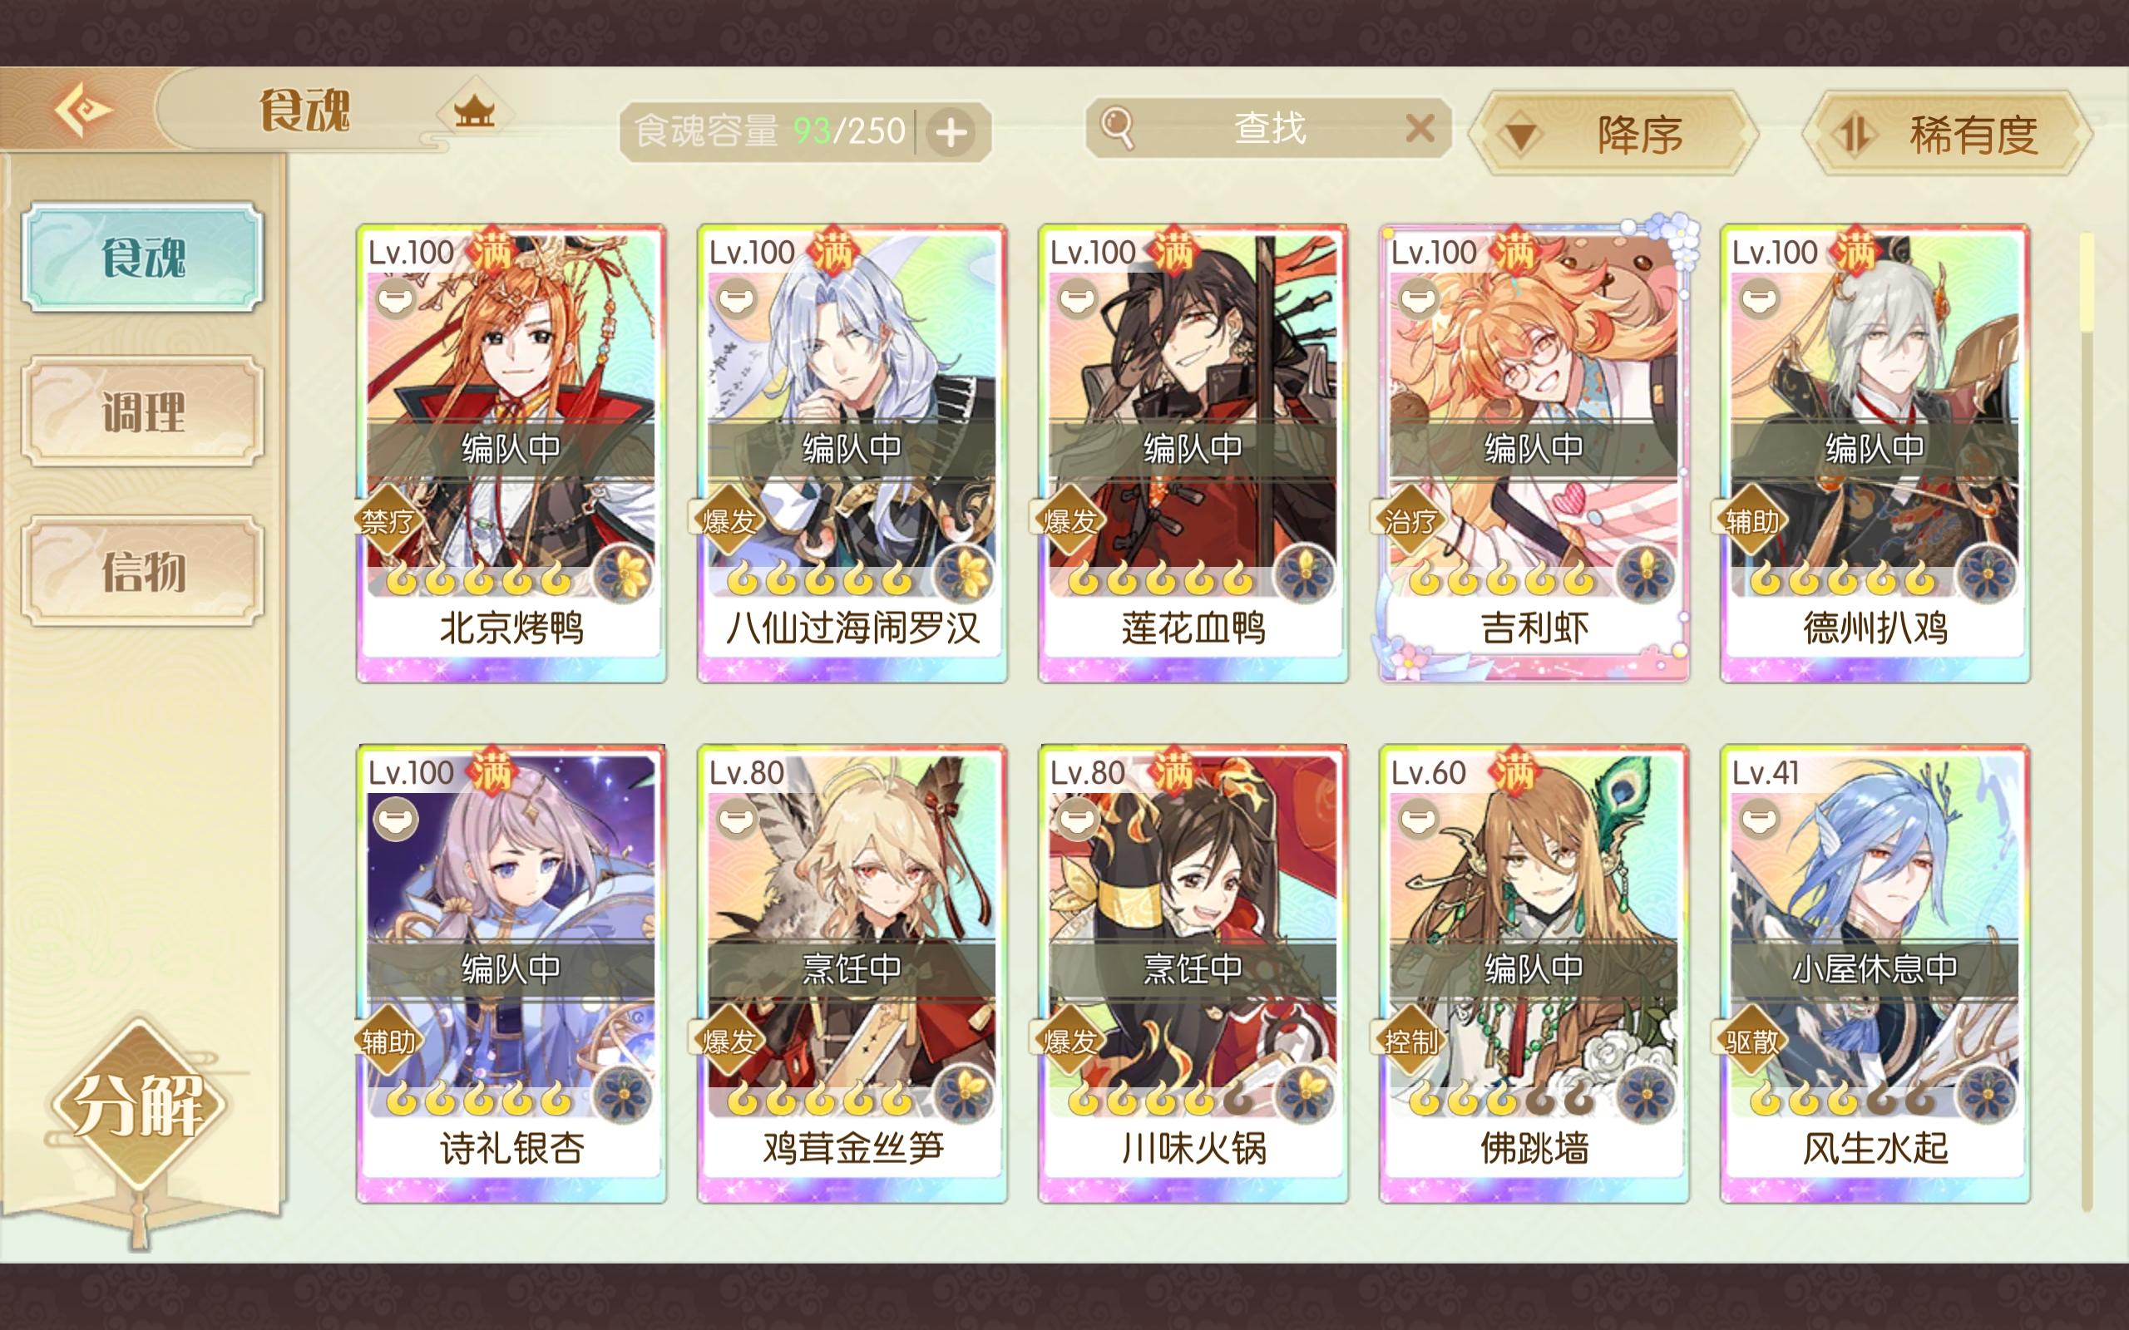Click the flower emblem on 风生水起 card

1987,1094
